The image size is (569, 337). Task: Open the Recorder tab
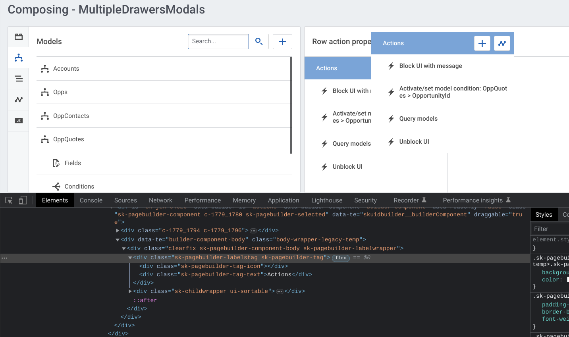(410, 200)
